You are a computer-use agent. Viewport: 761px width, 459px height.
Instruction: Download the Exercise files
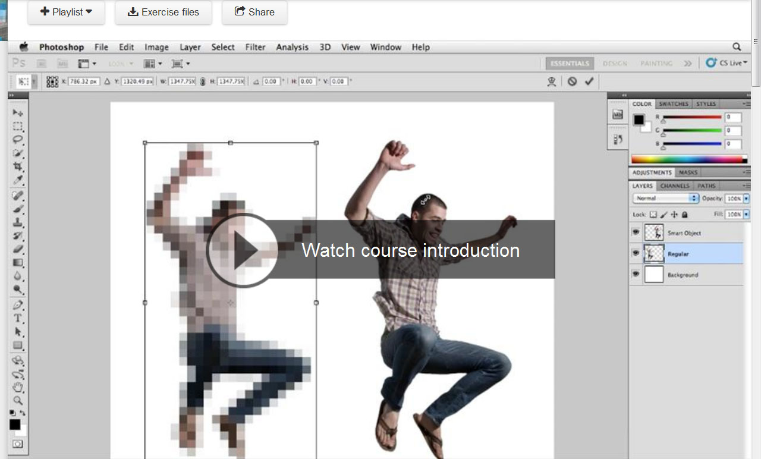(x=163, y=12)
